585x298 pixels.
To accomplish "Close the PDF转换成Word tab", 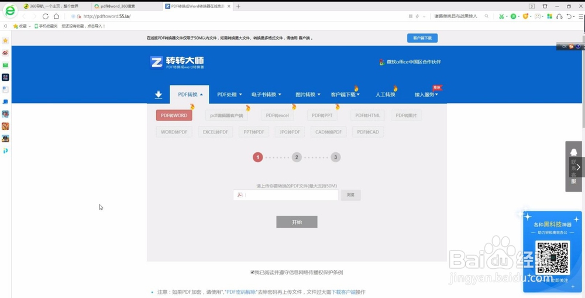I will [x=229, y=6].
